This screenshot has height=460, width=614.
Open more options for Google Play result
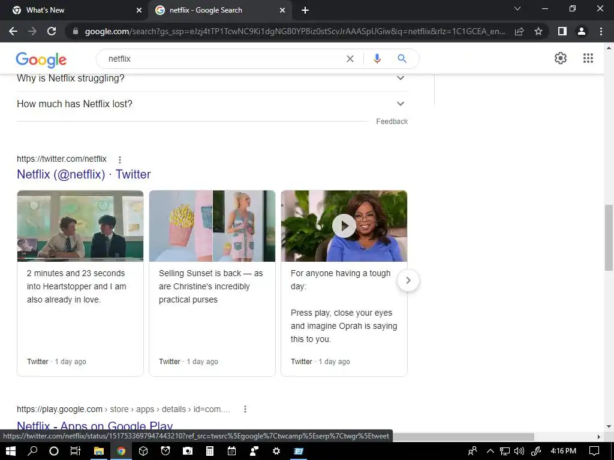click(x=245, y=409)
